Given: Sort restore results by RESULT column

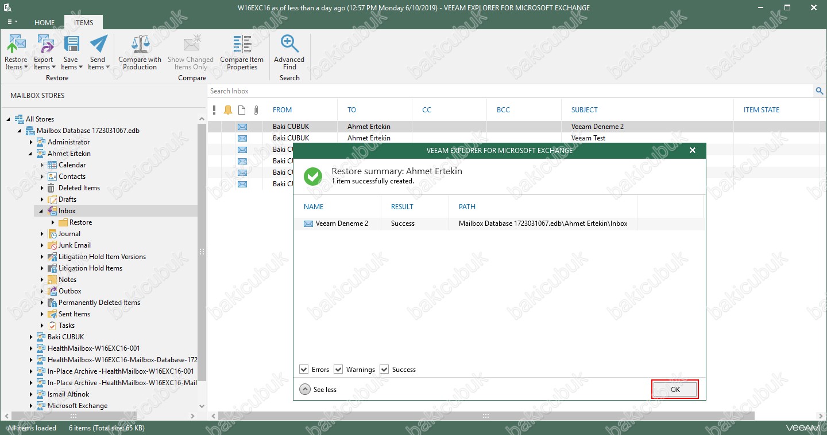Looking at the screenshot, I should tap(402, 207).
